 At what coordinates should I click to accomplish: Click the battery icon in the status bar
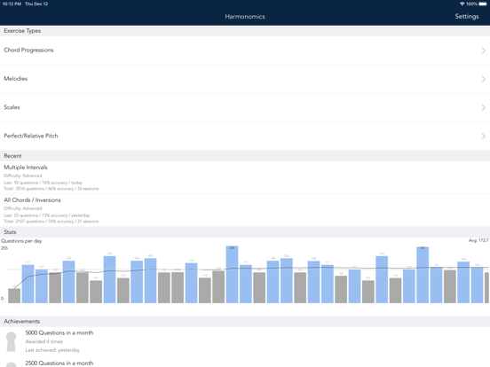coord(483,4)
